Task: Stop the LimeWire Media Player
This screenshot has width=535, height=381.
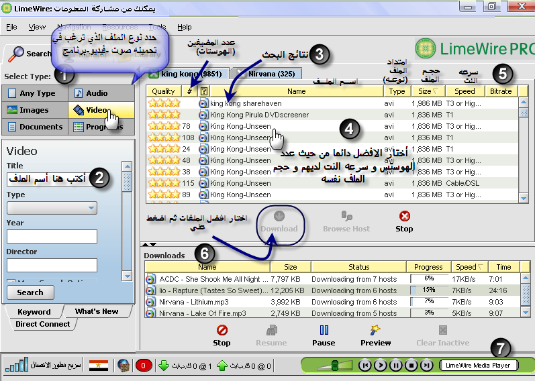Action: coord(411,366)
